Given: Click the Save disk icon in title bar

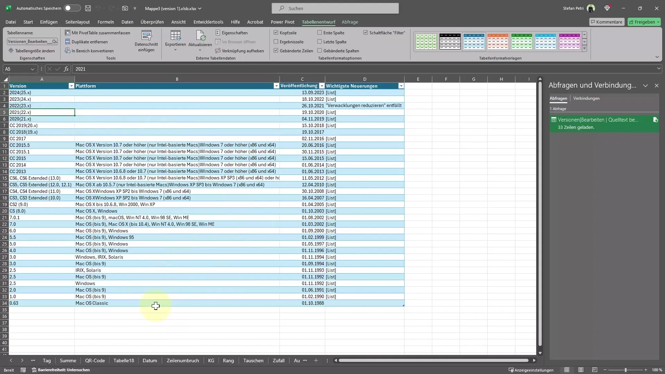Looking at the screenshot, I should tap(88, 8).
